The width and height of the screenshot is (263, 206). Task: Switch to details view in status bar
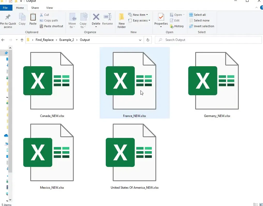[x=256, y=204]
